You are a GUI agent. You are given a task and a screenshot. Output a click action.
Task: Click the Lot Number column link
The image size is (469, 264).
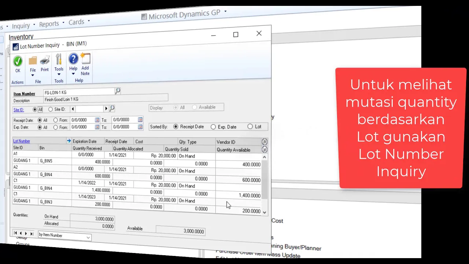(22, 141)
